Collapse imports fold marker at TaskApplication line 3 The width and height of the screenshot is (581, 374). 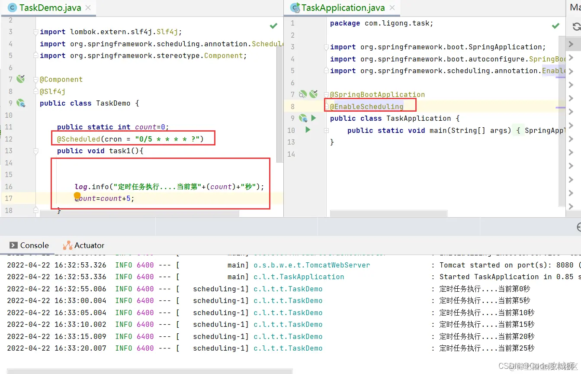[327, 47]
